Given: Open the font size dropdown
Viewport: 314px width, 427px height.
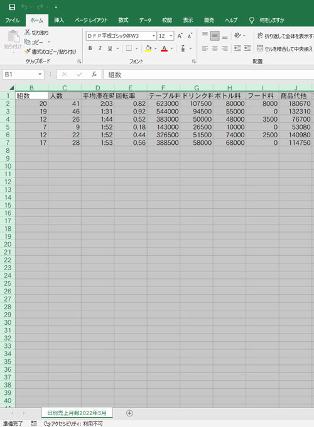Looking at the screenshot, I should (x=171, y=36).
